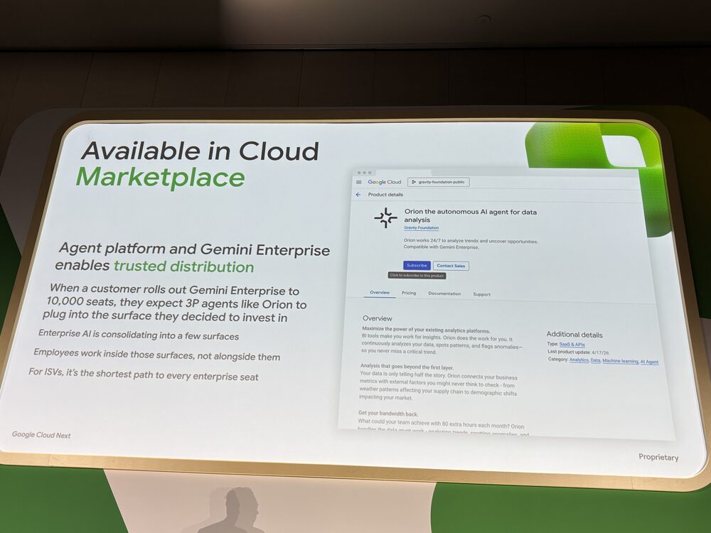The image size is (711, 533).
Task: Click the back arrow beside Product details
Action: [358, 195]
